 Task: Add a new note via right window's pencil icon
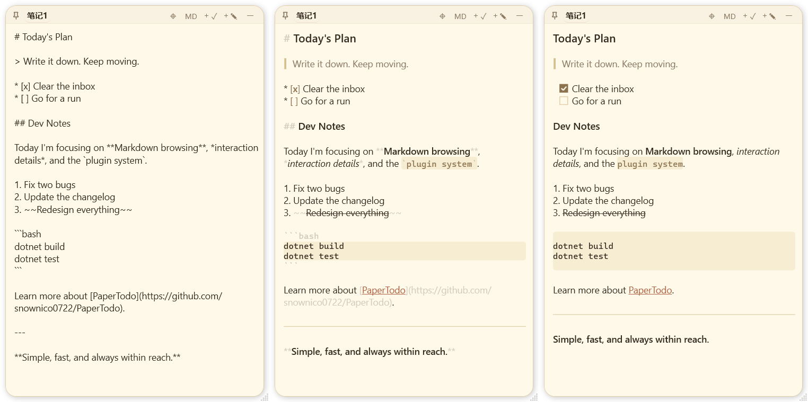[769, 16]
